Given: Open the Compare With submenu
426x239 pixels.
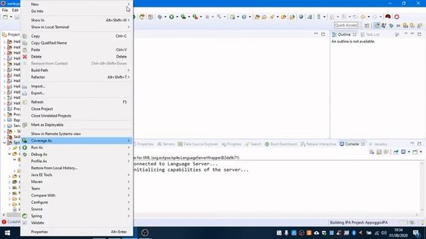Looking at the screenshot, I should point(77,195).
